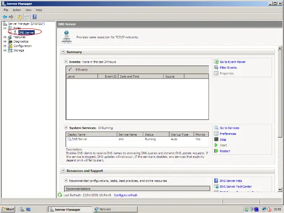Select the DNS Server service row

click(x=137, y=139)
